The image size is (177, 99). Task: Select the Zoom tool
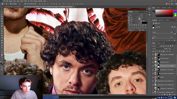(x=2, y=57)
